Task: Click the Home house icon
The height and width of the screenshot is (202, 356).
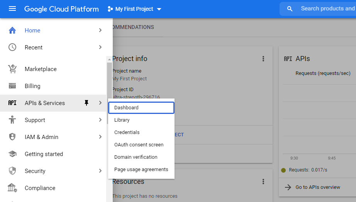Action: (x=12, y=30)
